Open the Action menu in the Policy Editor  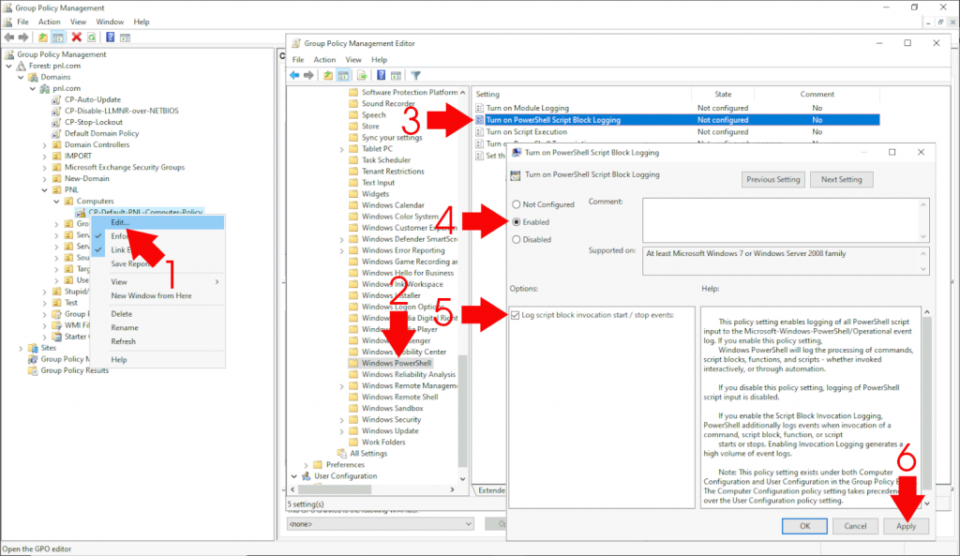click(x=324, y=59)
